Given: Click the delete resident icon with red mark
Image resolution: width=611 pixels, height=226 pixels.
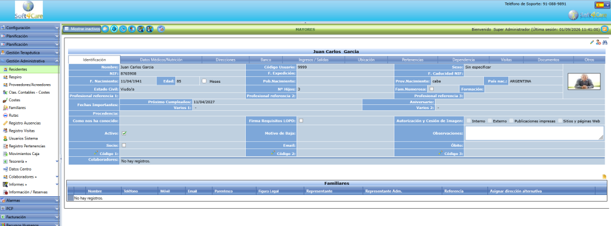Looking at the screenshot, I should click(598, 42).
